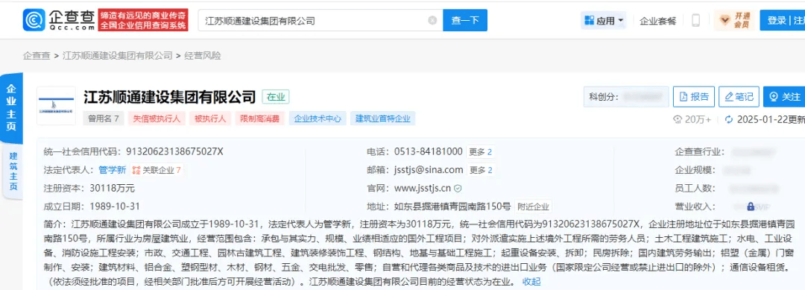Click the phone number 0513-84181000
805x290 pixels.
pyautogui.click(x=428, y=152)
